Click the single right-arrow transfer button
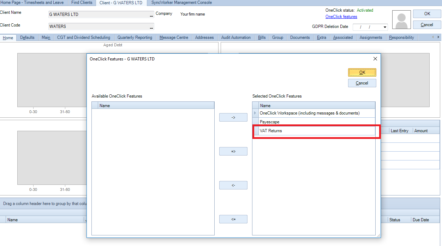This screenshot has height=246, width=442. (x=233, y=117)
